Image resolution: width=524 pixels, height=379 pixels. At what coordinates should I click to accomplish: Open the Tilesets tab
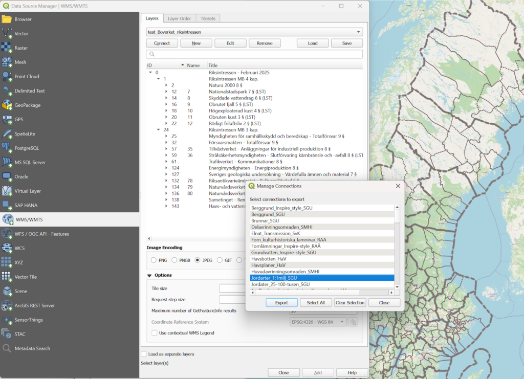tap(208, 17)
